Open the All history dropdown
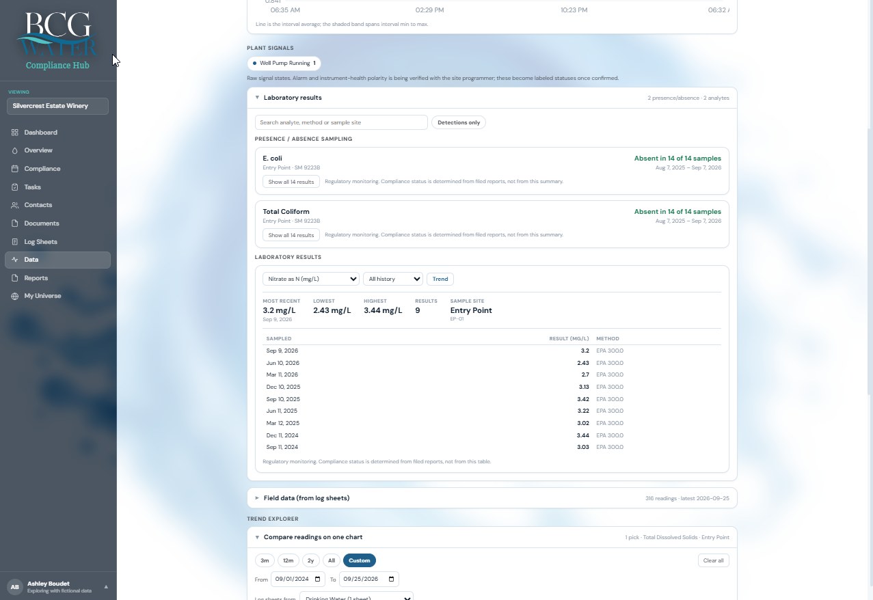The width and height of the screenshot is (873, 600). [393, 279]
